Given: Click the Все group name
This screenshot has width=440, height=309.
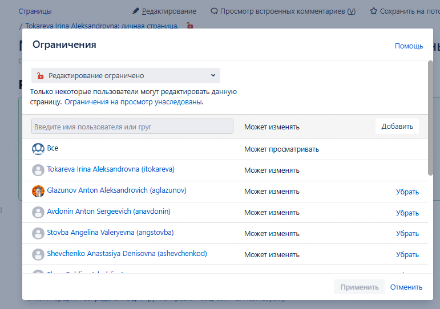Looking at the screenshot, I should point(53,148).
